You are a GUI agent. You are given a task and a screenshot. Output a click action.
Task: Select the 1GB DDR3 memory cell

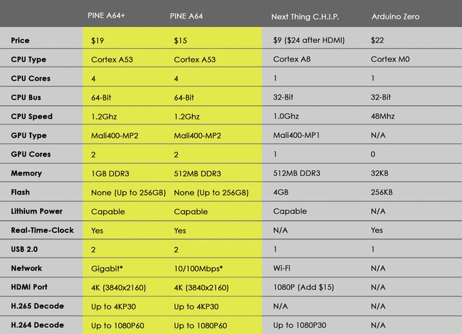pyautogui.click(x=113, y=173)
